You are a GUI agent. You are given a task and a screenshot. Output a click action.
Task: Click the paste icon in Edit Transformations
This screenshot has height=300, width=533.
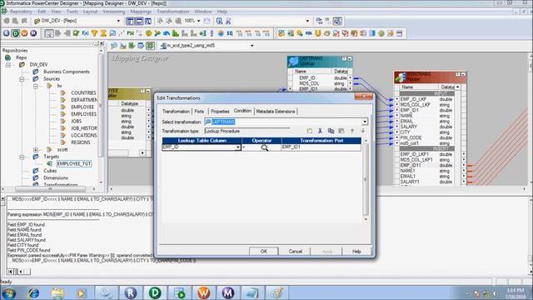pyautogui.click(x=341, y=131)
